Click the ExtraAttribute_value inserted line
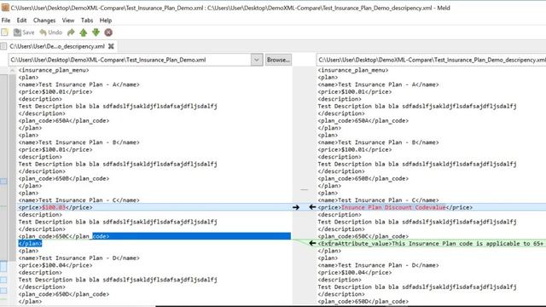The height and width of the screenshot is (307, 546). (430, 243)
